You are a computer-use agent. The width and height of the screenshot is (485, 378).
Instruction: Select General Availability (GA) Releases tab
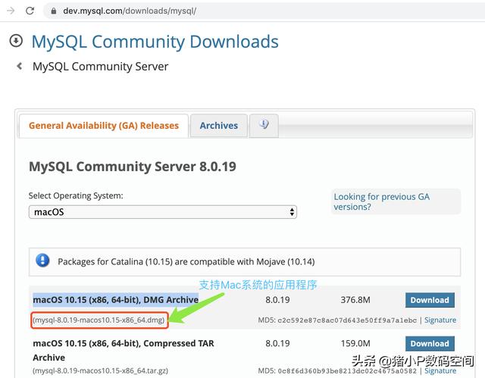[x=104, y=126]
